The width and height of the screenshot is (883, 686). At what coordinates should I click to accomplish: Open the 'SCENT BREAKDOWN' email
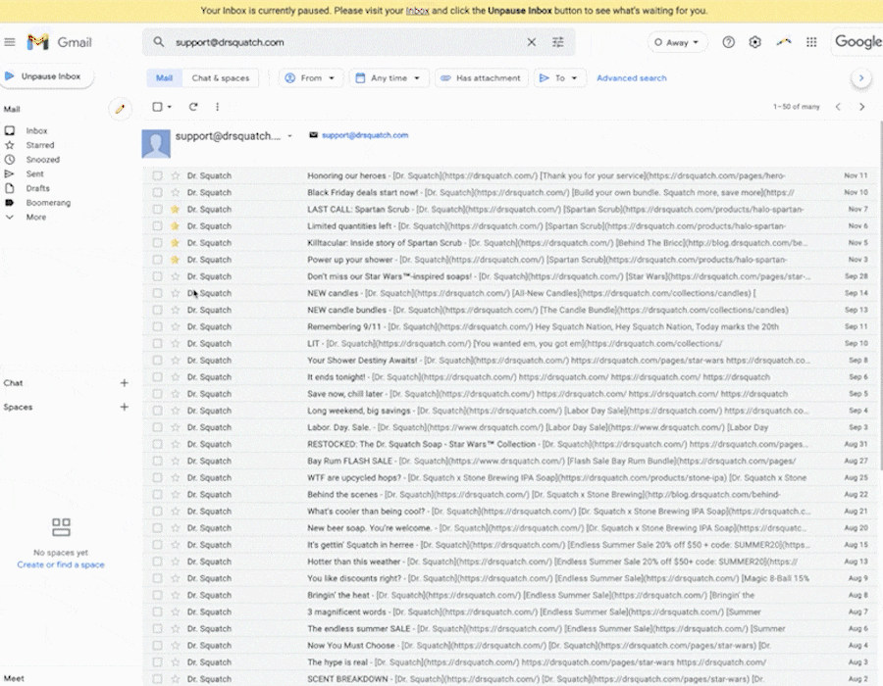(x=509, y=679)
